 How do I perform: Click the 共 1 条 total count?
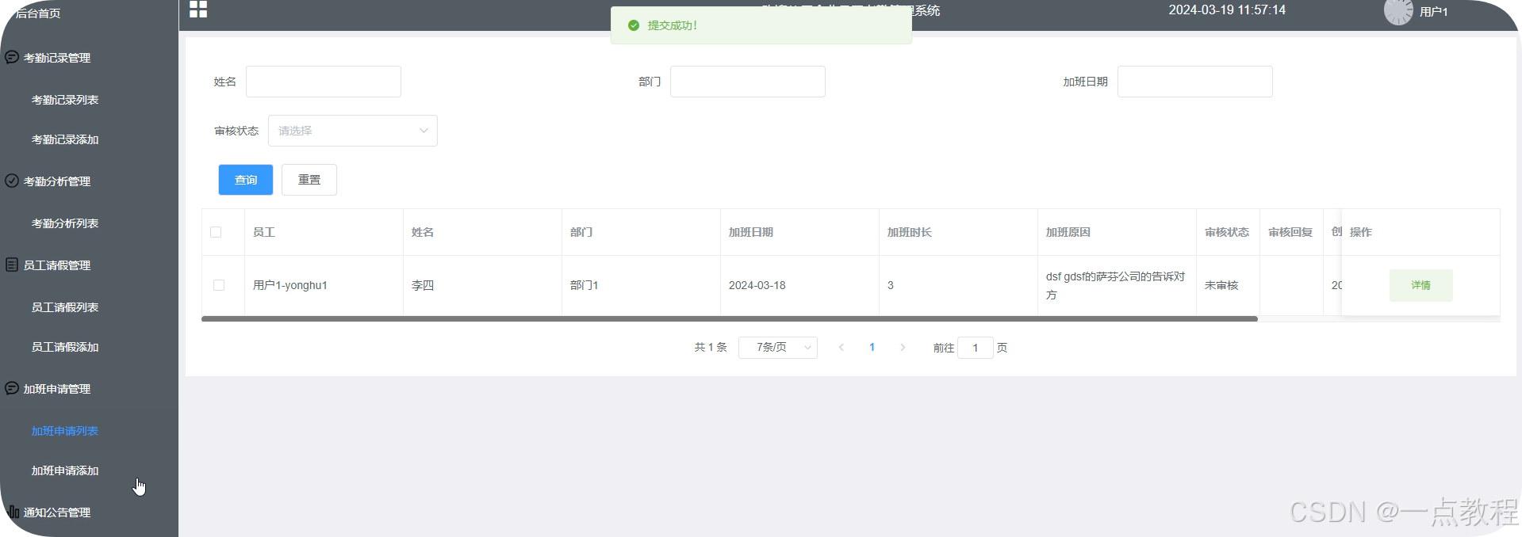[x=711, y=347]
